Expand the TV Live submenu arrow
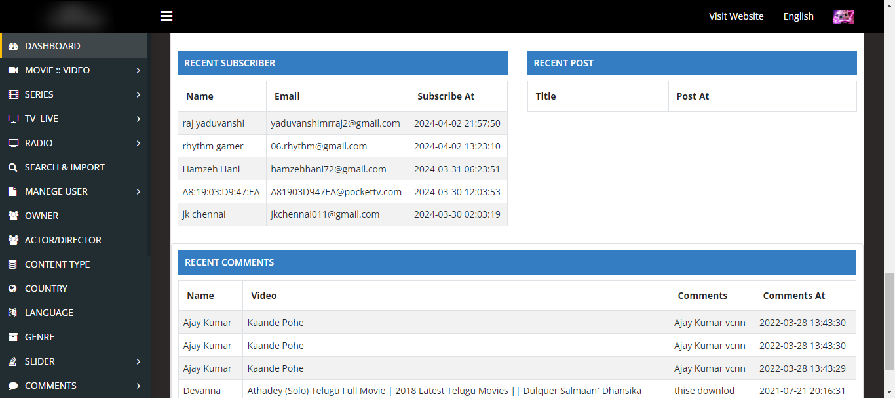Image resolution: width=895 pixels, height=398 pixels. pos(138,119)
